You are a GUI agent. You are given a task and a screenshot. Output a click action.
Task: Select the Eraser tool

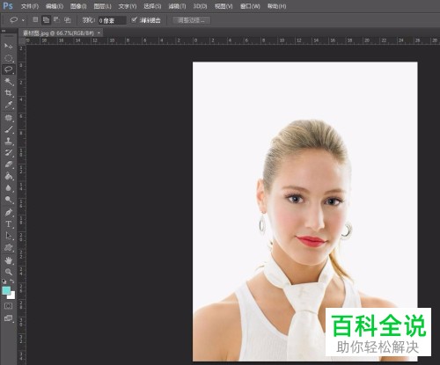click(9, 164)
